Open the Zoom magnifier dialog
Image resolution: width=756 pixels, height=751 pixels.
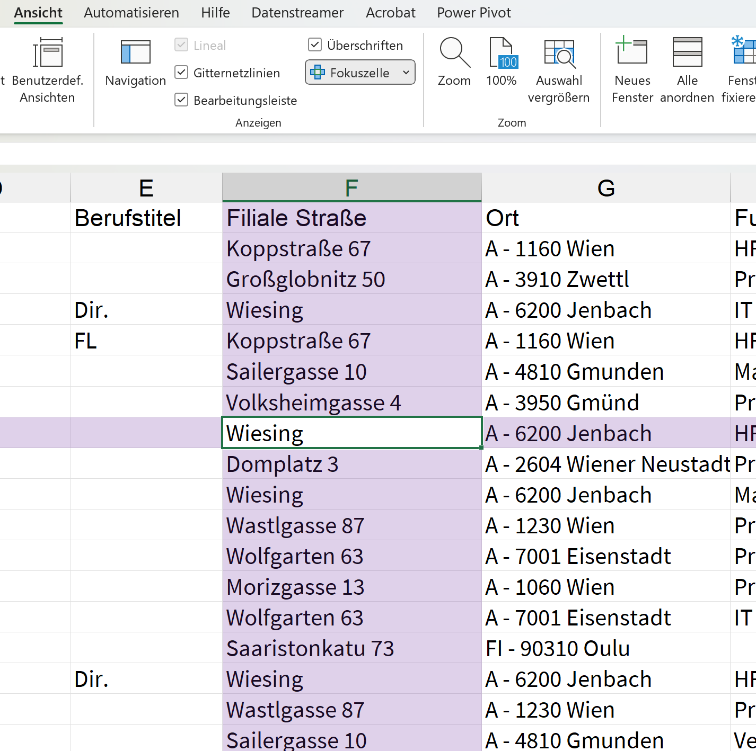pos(454,53)
